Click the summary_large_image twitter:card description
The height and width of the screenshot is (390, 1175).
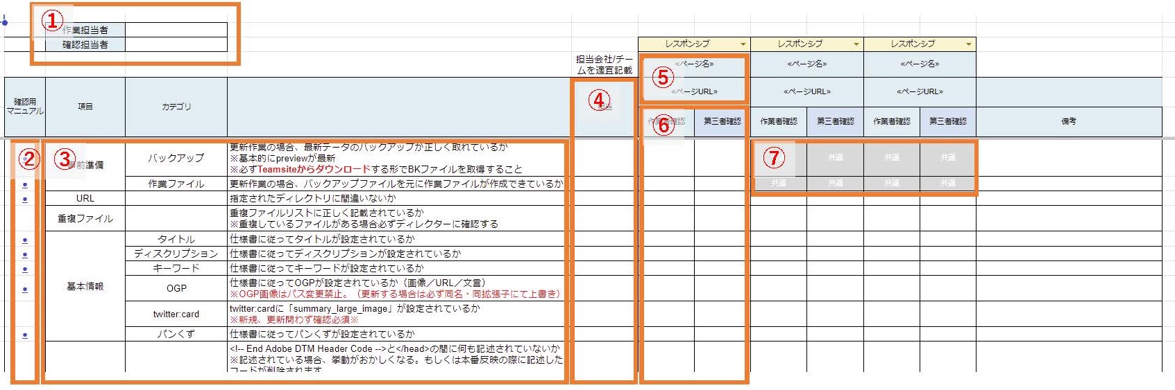[355, 308]
